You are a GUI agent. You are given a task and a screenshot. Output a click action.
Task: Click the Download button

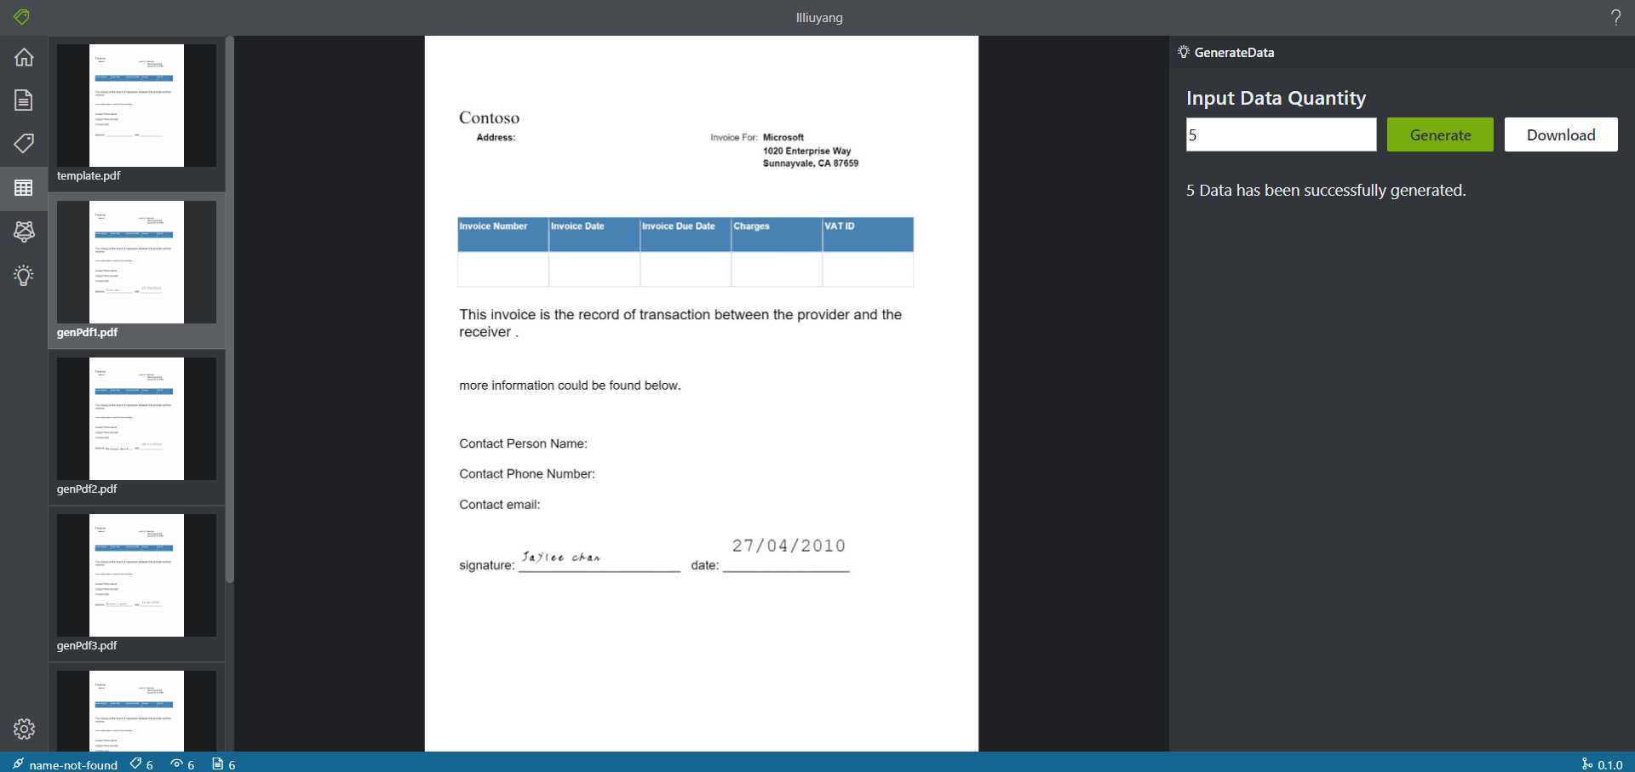pyautogui.click(x=1561, y=134)
